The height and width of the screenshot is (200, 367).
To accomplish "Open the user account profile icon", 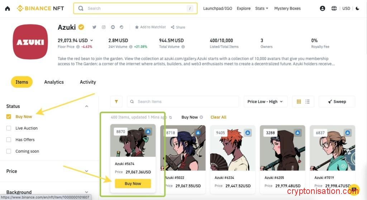I will tap(323, 9).
